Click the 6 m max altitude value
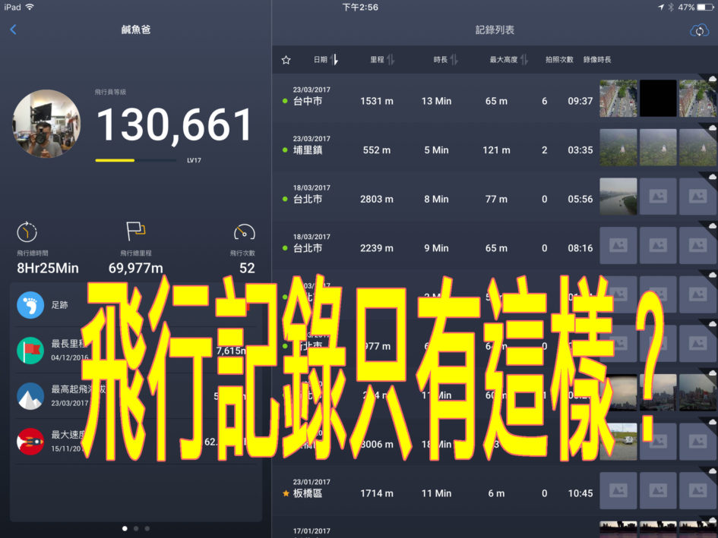 point(496,493)
